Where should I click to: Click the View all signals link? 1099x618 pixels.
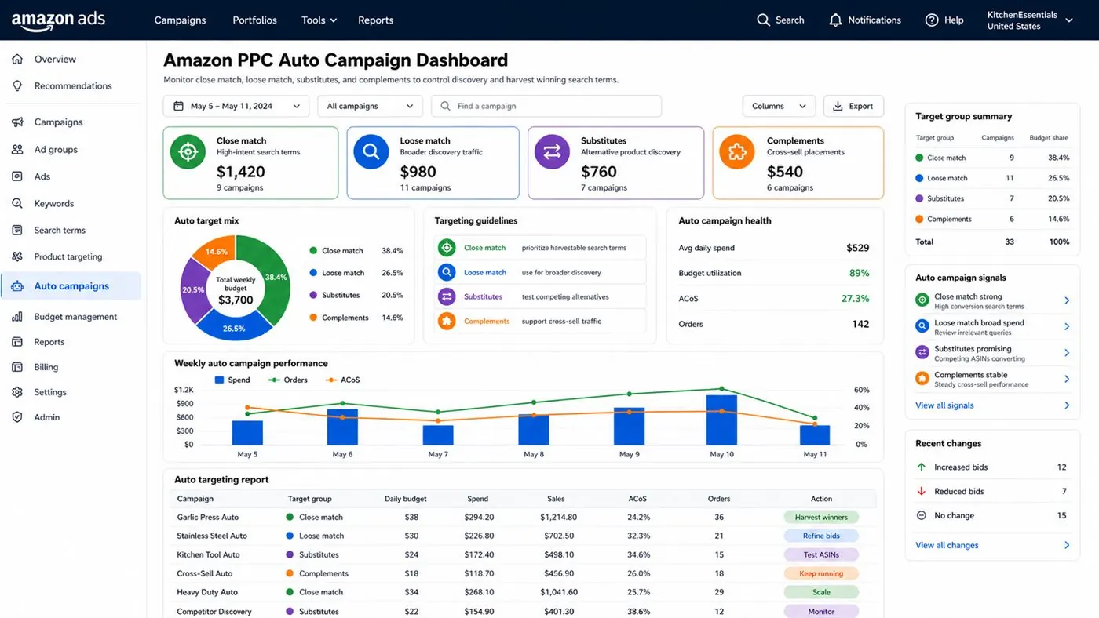944,405
